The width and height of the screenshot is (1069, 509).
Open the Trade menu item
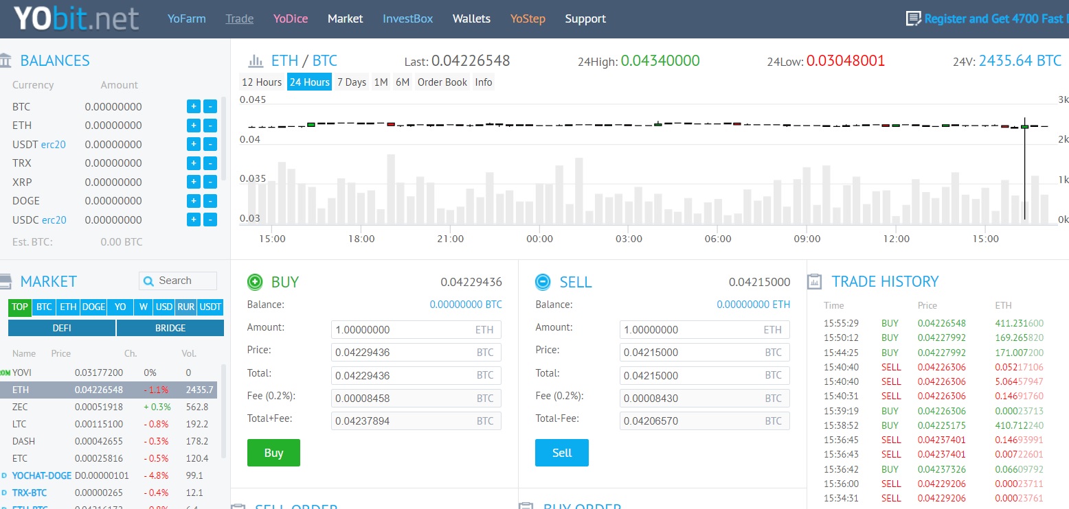tap(240, 19)
